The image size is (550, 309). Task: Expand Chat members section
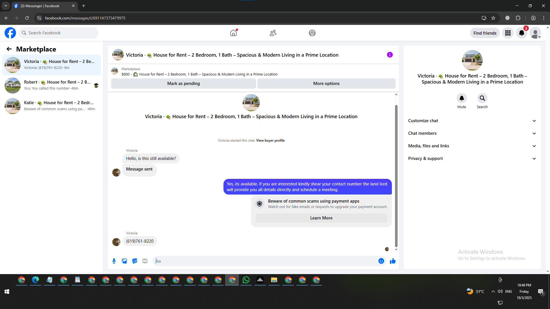tap(472, 133)
